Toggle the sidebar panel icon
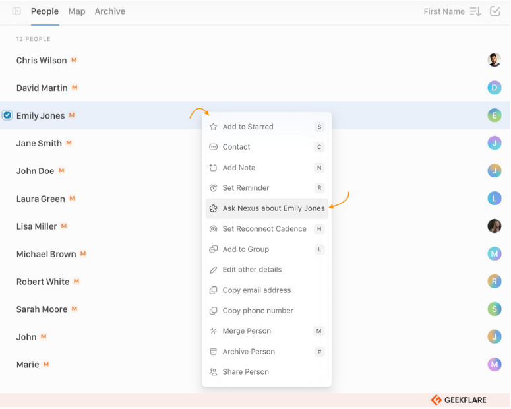Screen dimensions: 511x409 click(x=16, y=11)
